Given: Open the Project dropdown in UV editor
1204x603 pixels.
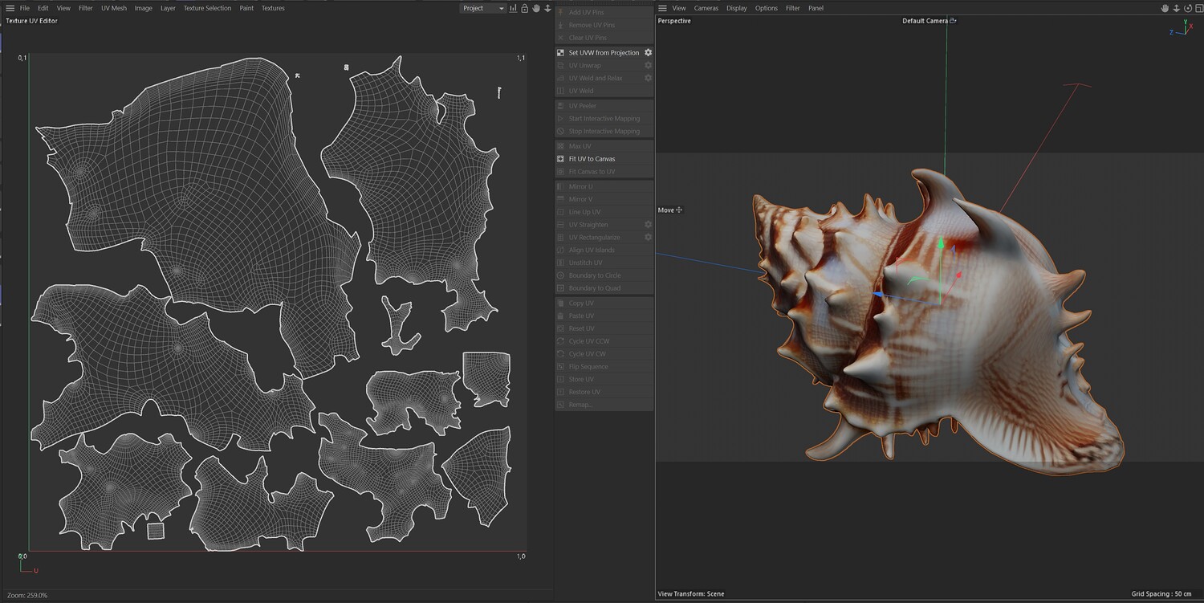Looking at the screenshot, I should [x=483, y=8].
